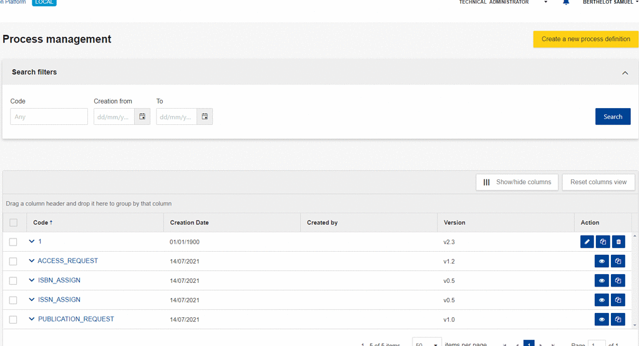The height and width of the screenshot is (346, 639).
Task: Click the notification bell icon
Action: (566, 2)
